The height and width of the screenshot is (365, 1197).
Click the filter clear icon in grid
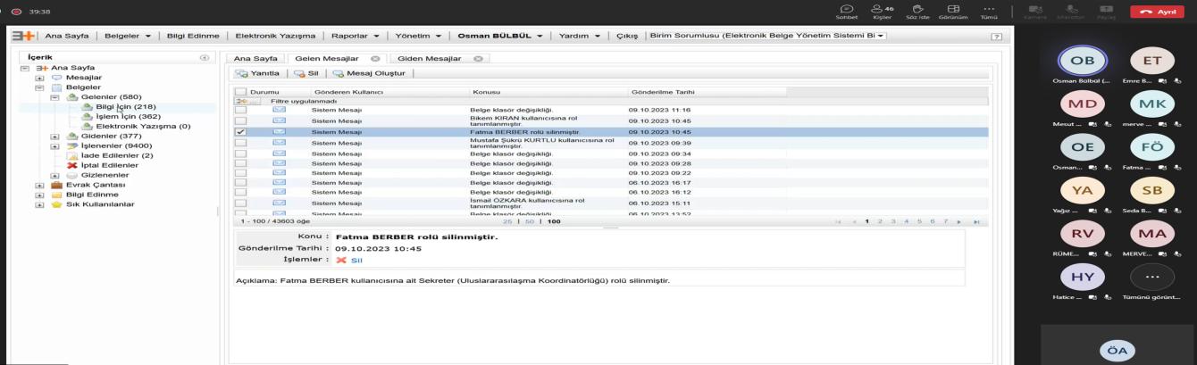241,101
